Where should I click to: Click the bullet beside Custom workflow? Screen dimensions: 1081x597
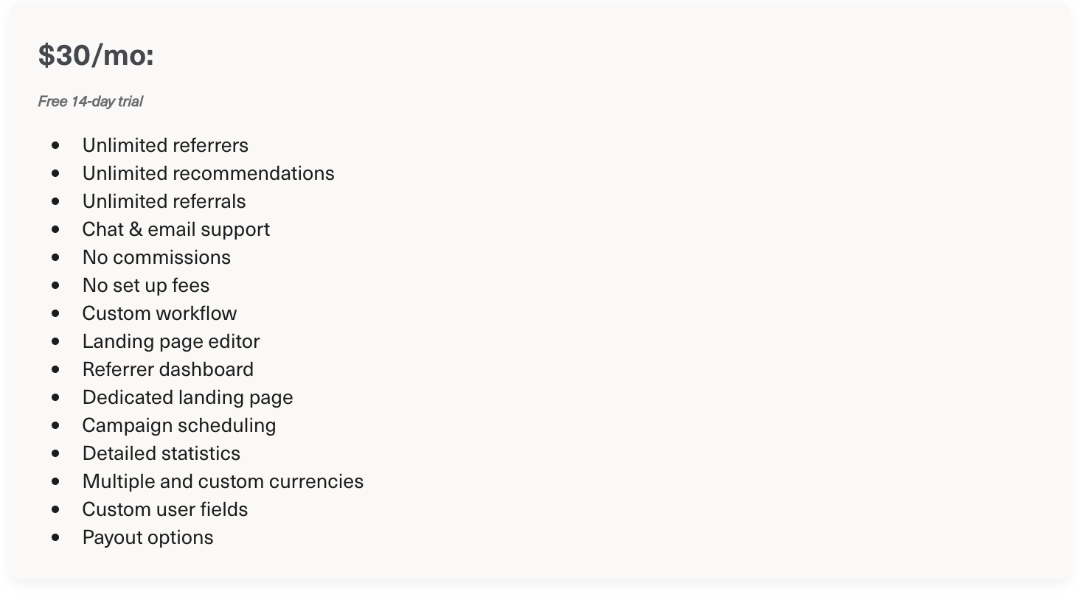click(x=56, y=313)
